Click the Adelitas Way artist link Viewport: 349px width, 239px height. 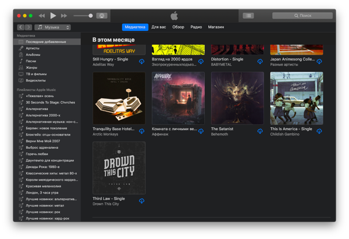(104, 65)
